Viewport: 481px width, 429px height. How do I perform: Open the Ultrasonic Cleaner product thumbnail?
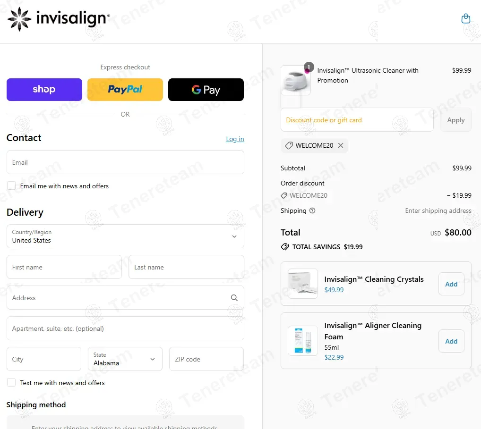point(296,80)
